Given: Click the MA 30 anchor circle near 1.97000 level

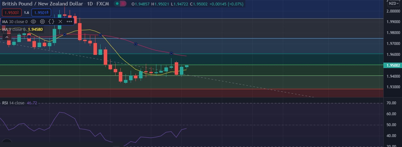Looking at the screenshot, I should pos(135,44).
